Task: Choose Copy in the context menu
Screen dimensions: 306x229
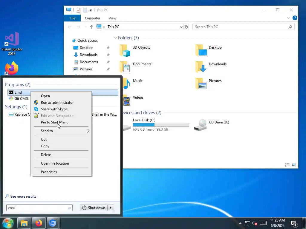Action: [61, 146]
